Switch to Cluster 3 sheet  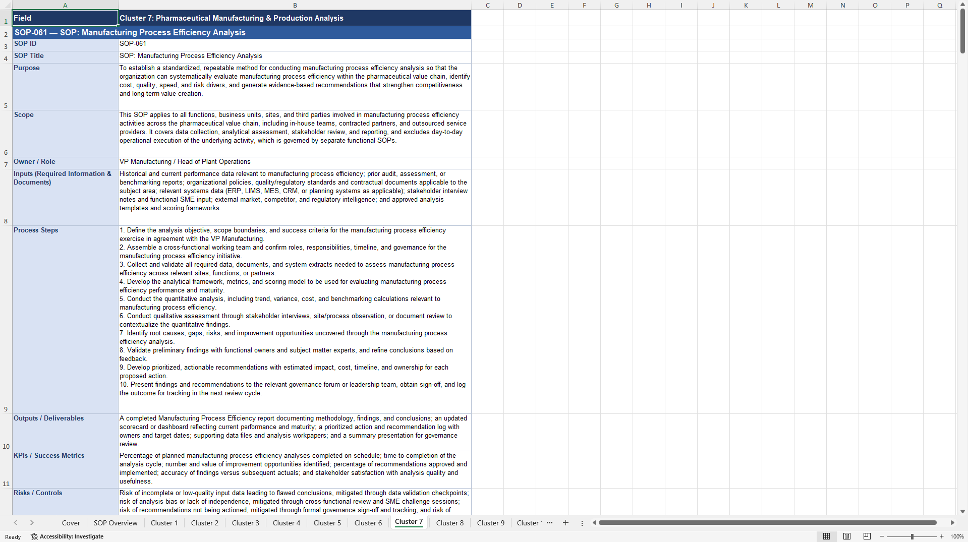pyautogui.click(x=246, y=523)
